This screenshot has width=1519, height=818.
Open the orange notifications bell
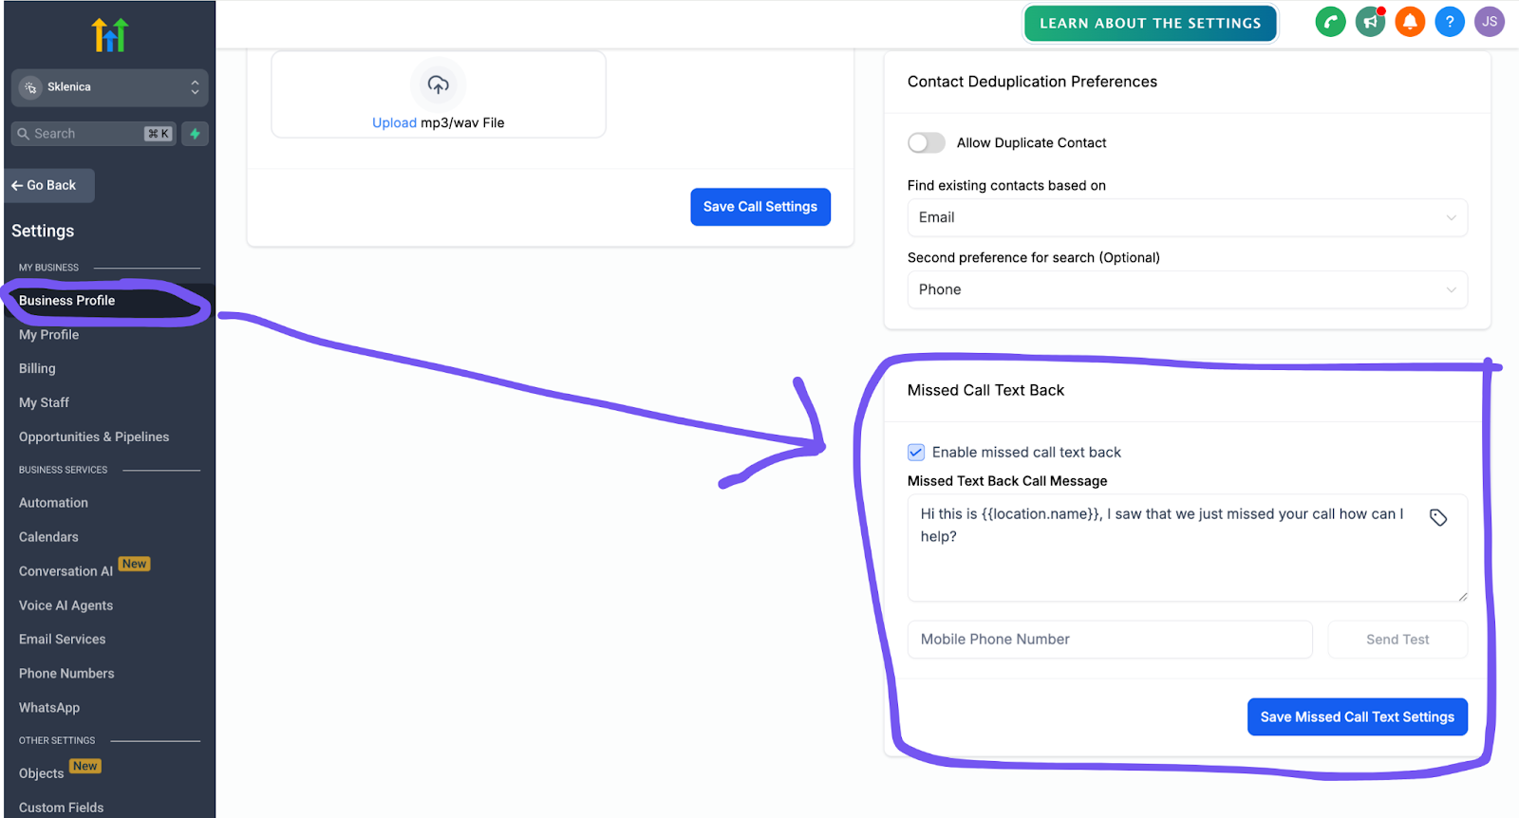[1410, 22]
